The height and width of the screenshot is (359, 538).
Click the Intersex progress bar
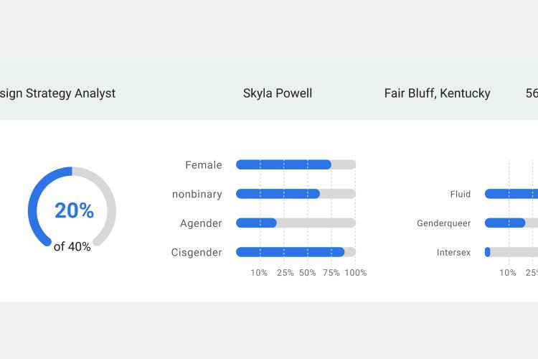click(511, 252)
